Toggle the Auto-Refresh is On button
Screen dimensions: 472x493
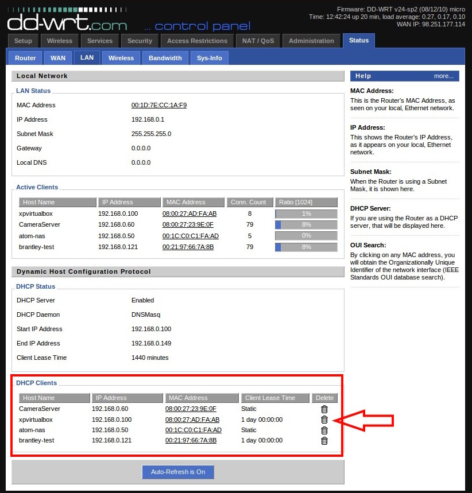[178, 472]
